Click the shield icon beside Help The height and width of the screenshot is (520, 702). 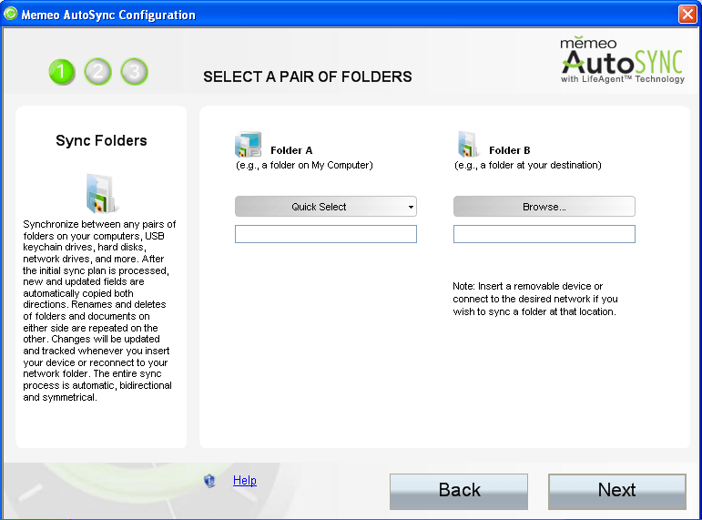tap(209, 481)
